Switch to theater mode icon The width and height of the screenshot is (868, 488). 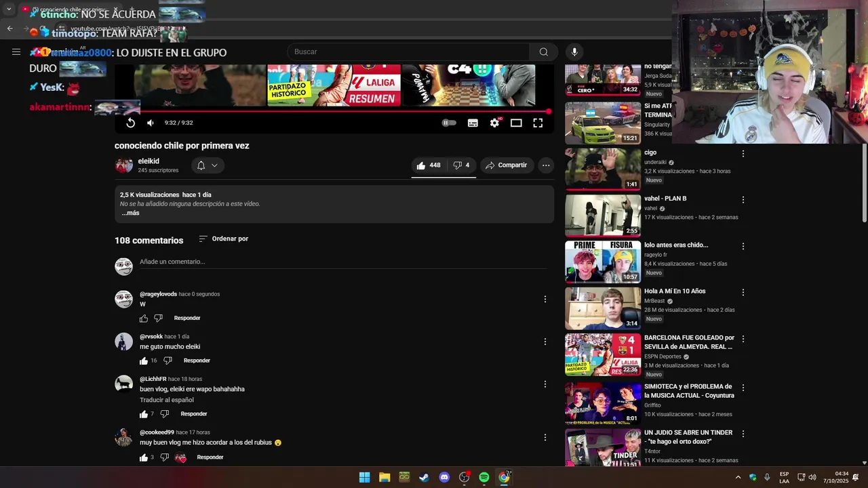516,123
